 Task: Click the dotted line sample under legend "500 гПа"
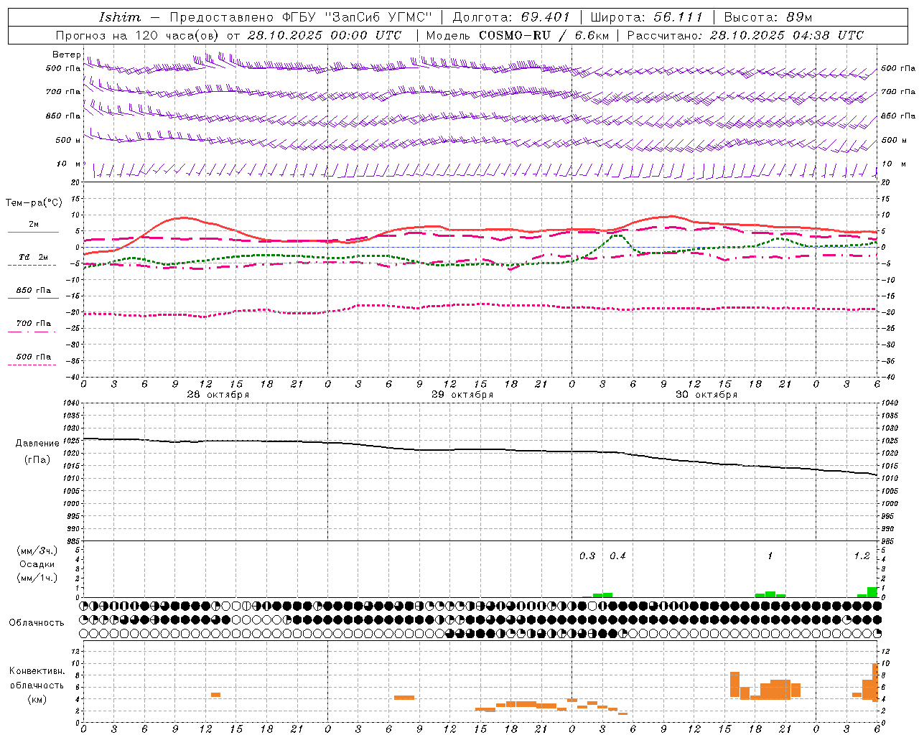(x=32, y=365)
